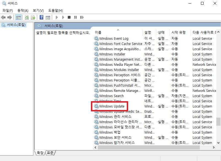
Task: Sort by the 설명 column header
Action: pos(149,32)
